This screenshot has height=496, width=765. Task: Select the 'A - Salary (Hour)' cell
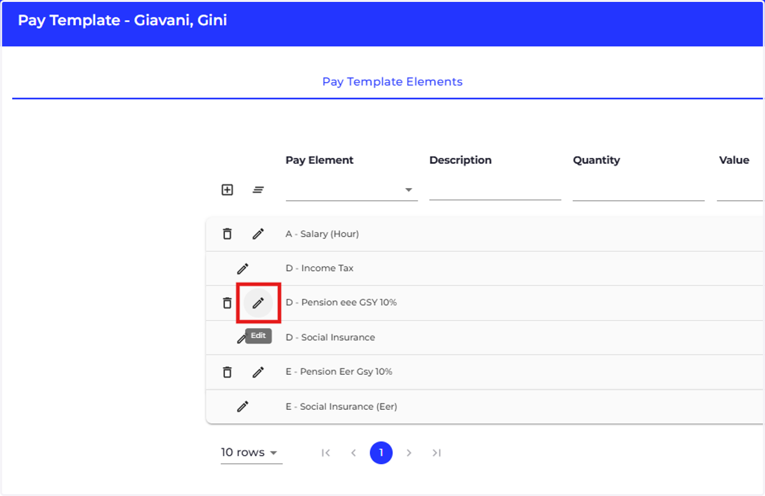[322, 234]
